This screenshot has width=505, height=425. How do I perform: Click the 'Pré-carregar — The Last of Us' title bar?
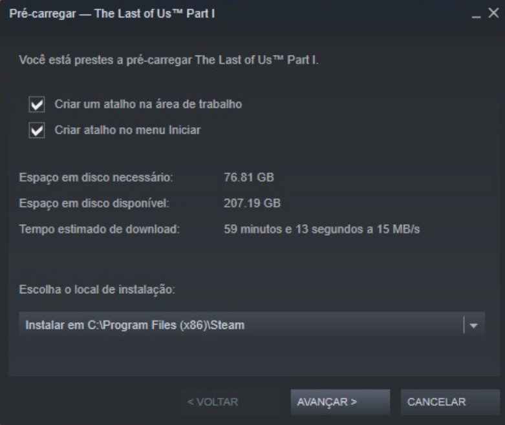pos(112,14)
